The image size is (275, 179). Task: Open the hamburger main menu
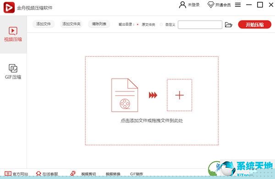[x=238, y=5]
